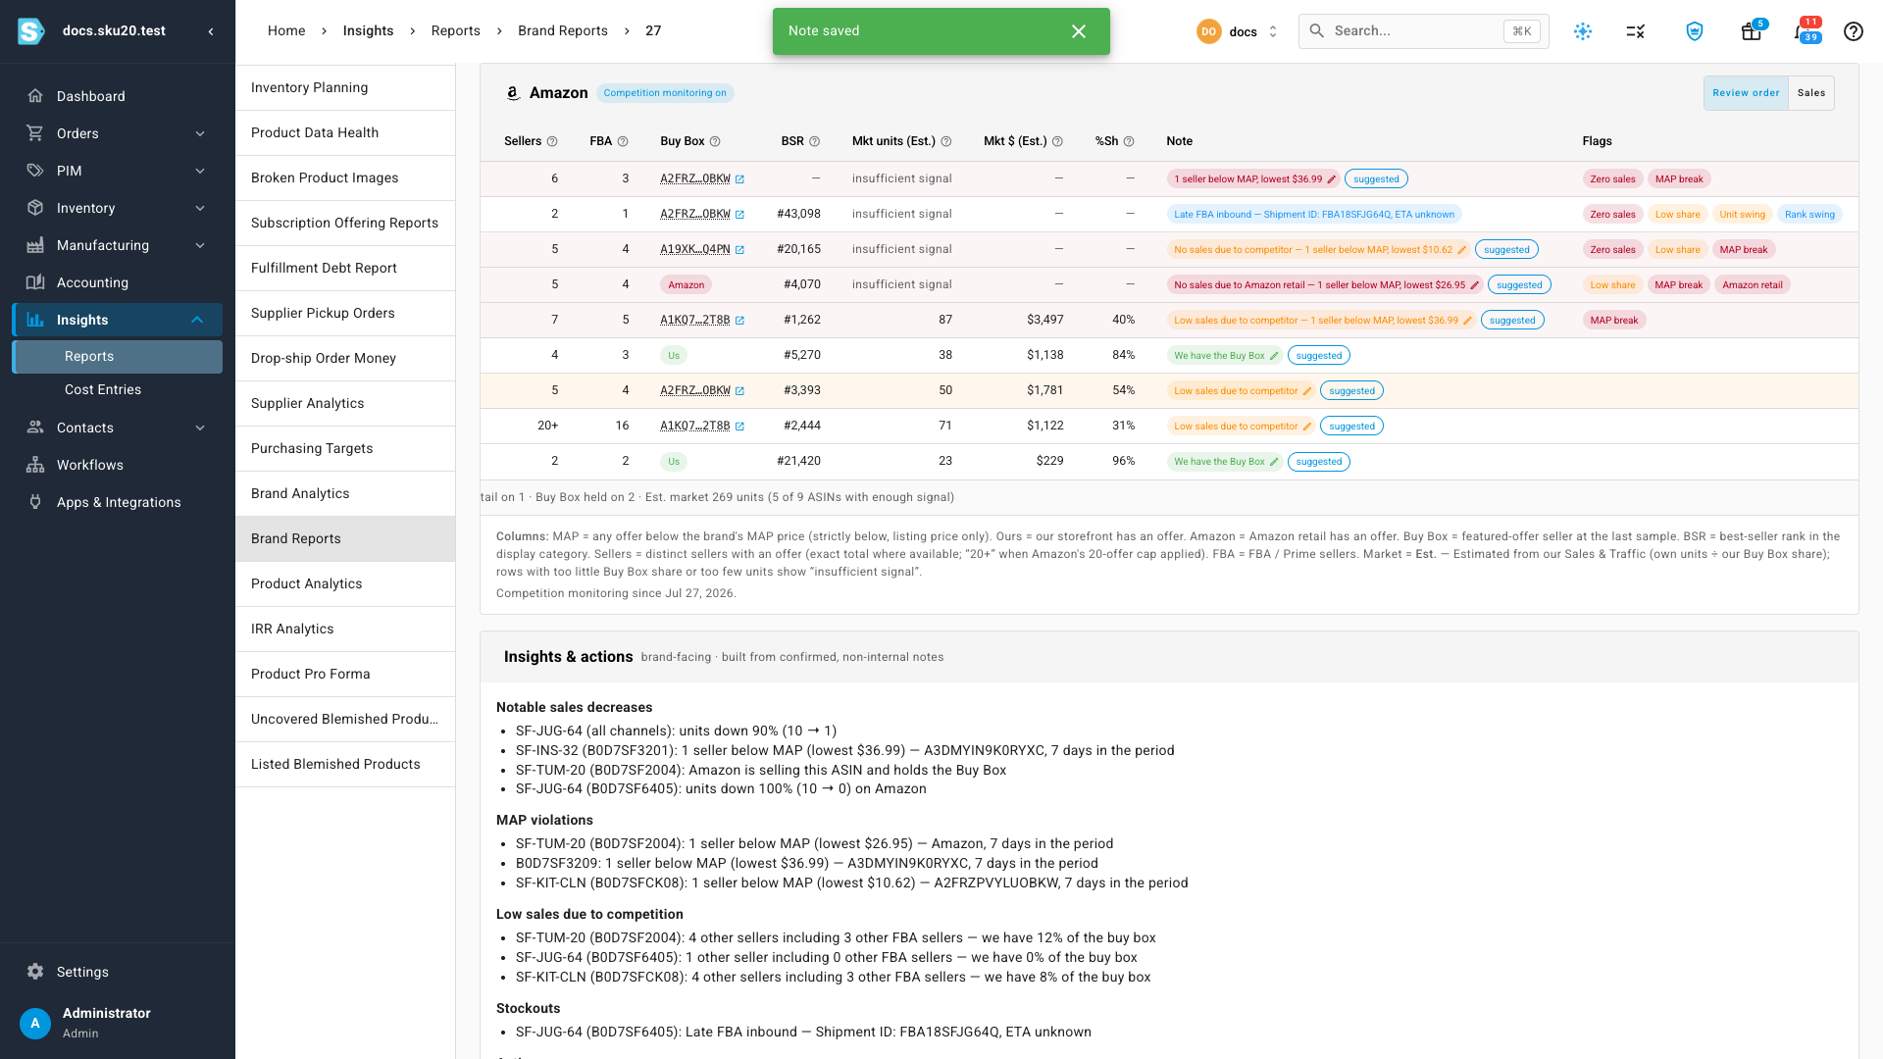Viewport: 1883px width, 1059px height.
Task: Open the Reports breadcrumb link
Action: tap(456, 31)
